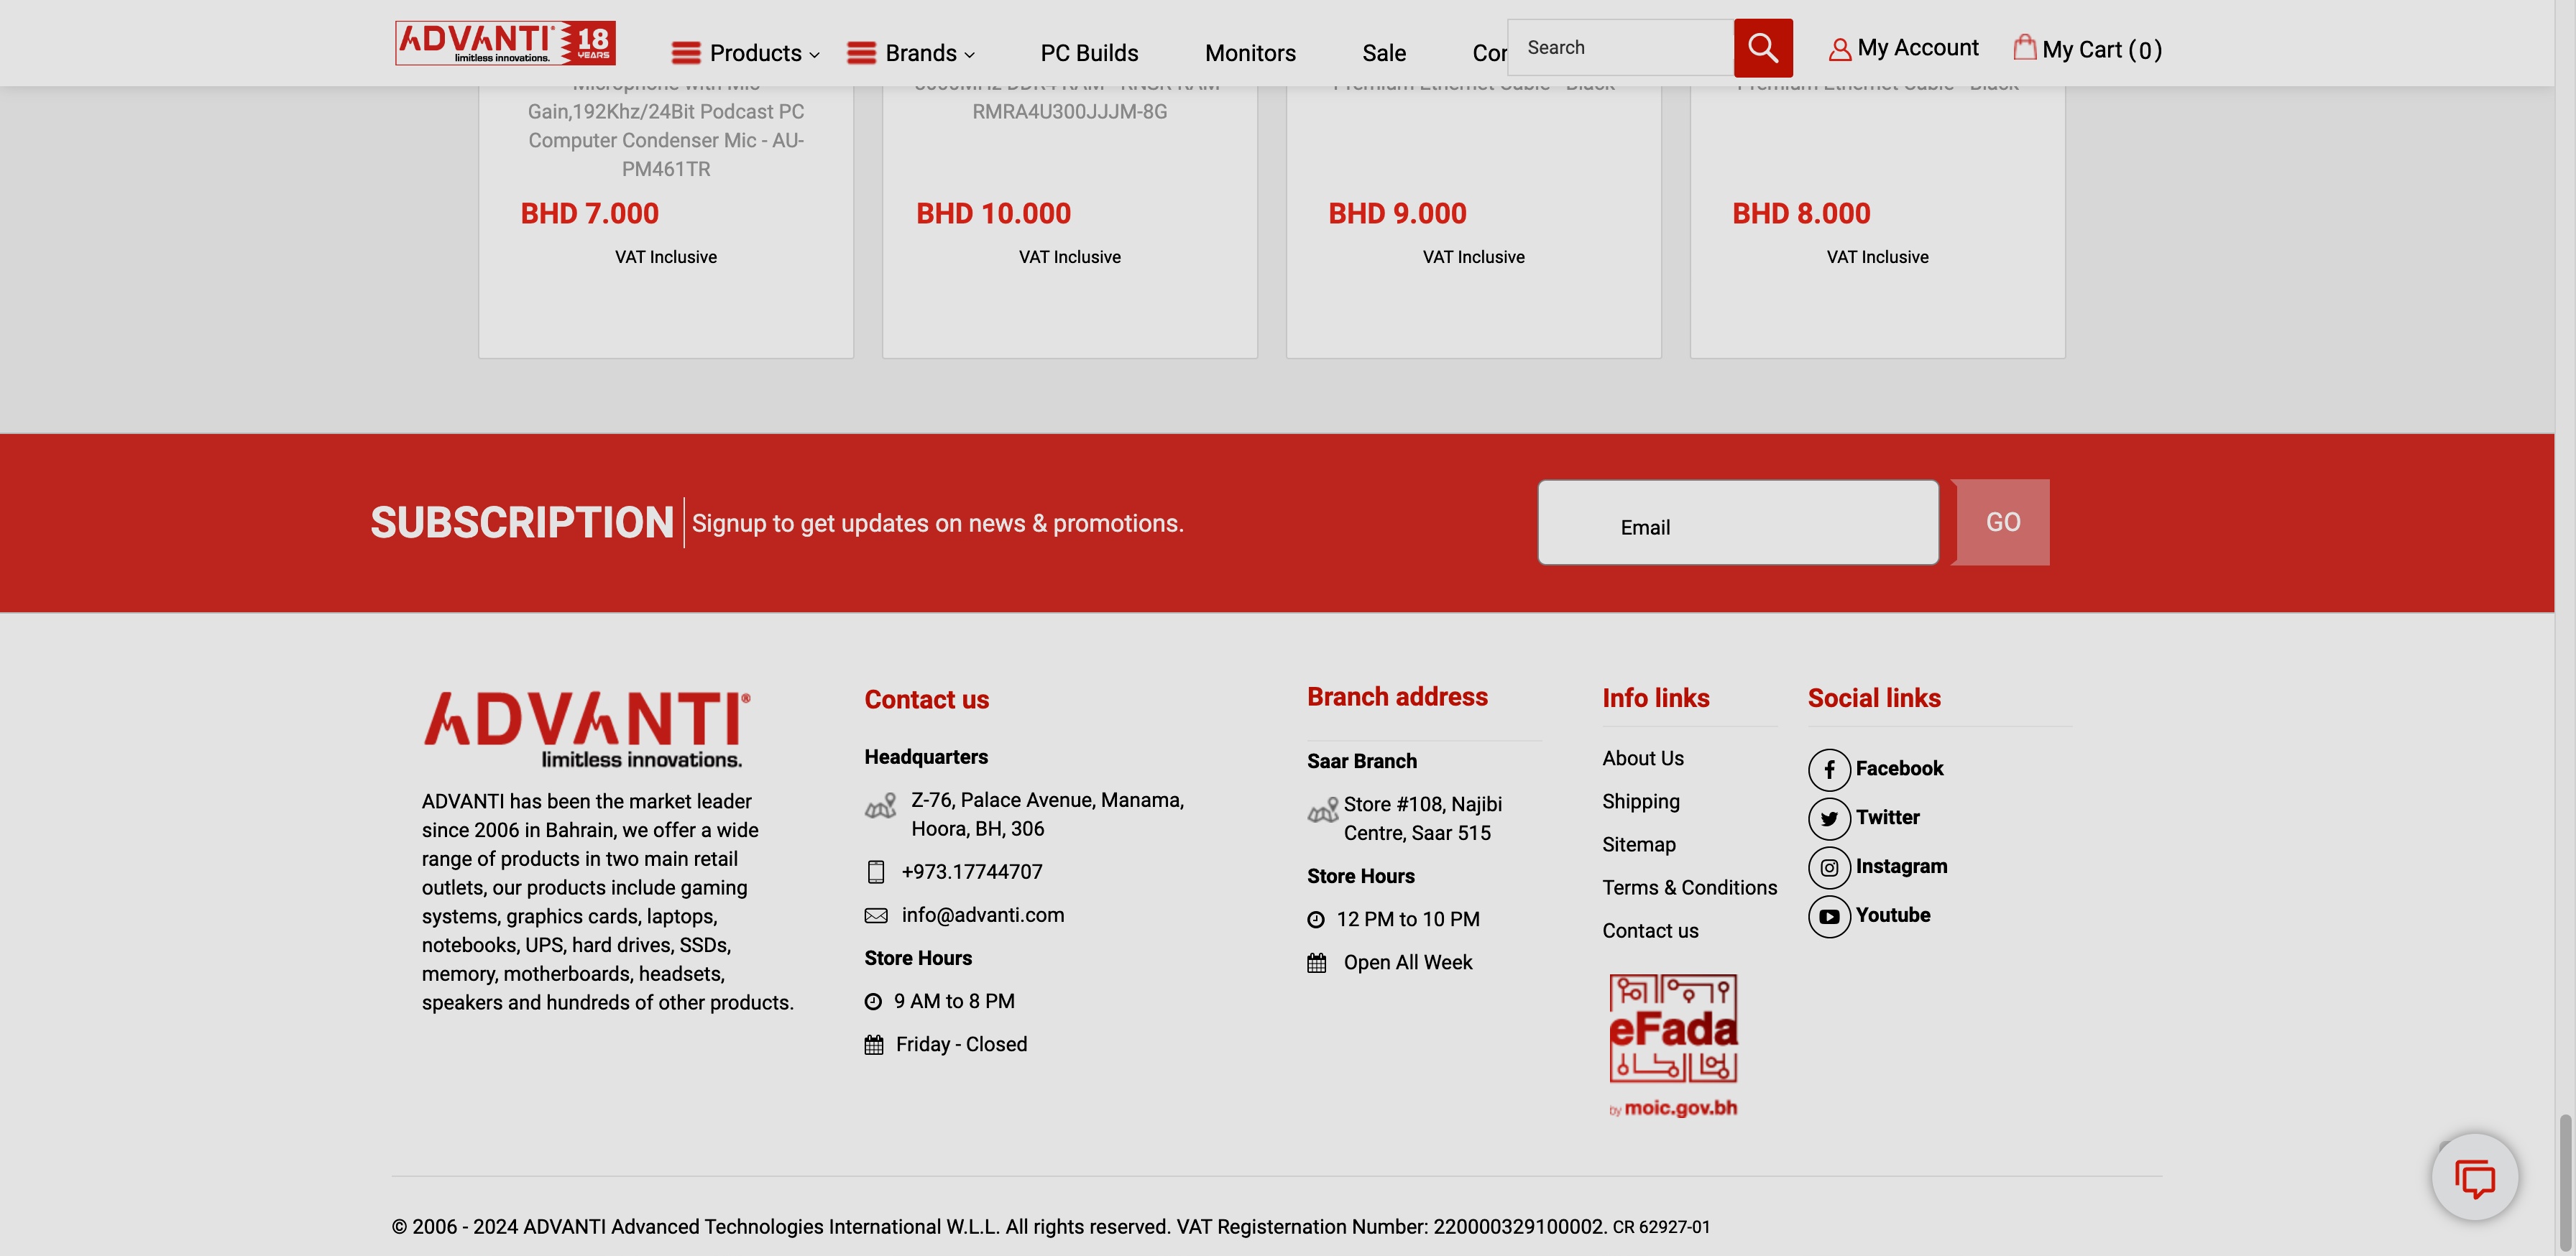Open the Terms & Conditions link

1689,888
